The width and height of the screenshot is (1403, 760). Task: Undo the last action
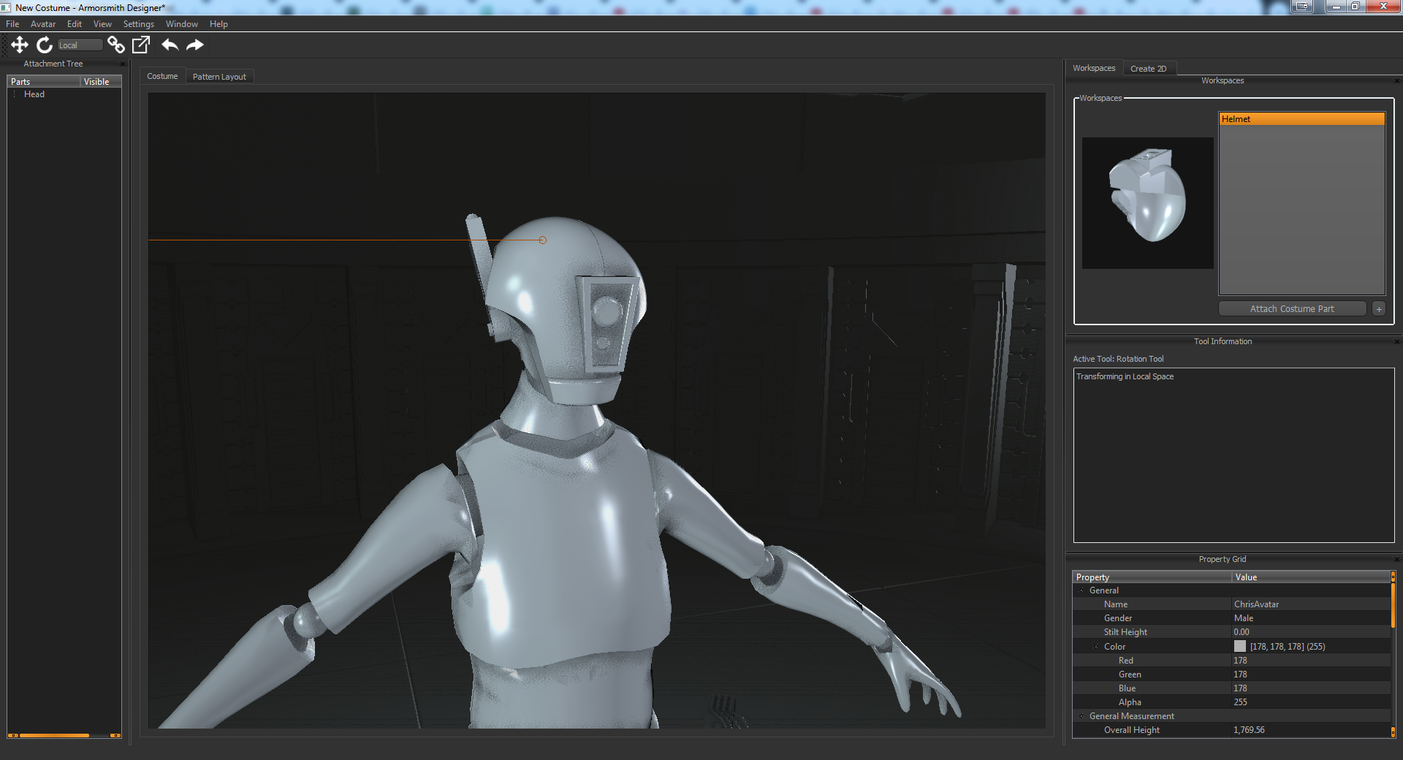[170, 45]
